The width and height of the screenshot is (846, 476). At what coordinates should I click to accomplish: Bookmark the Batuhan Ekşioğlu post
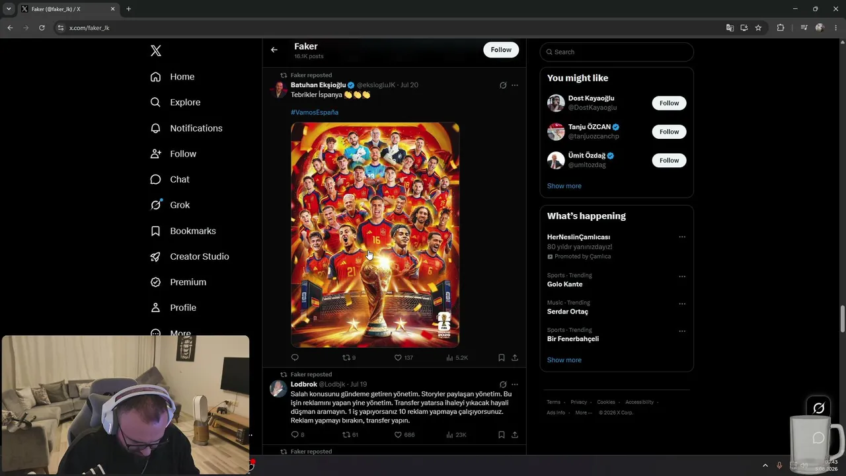[x=502, y=358]
